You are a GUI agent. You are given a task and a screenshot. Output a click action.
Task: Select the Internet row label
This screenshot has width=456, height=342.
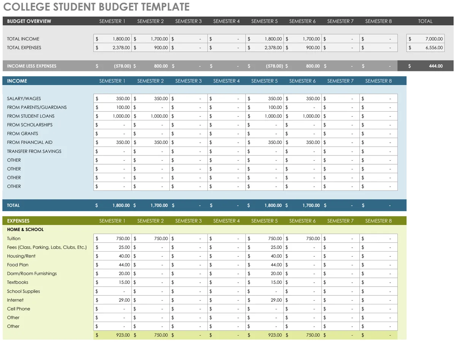pyautogui.click(x=15, y=300)
